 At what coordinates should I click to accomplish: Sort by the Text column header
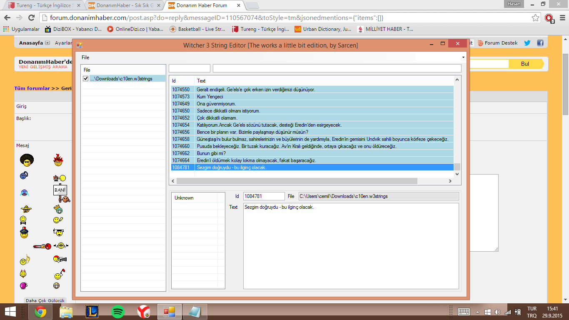pyautogui.click(x=324, y=81)
